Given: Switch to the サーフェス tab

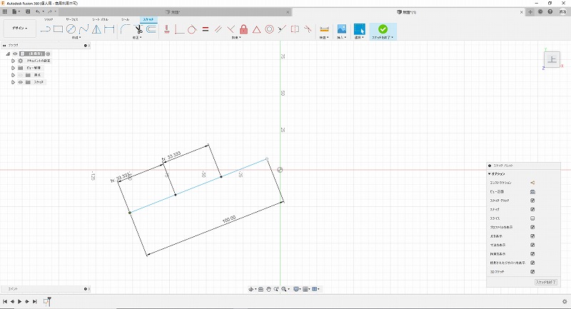Looking at the screenshot, I should point(72,19).
